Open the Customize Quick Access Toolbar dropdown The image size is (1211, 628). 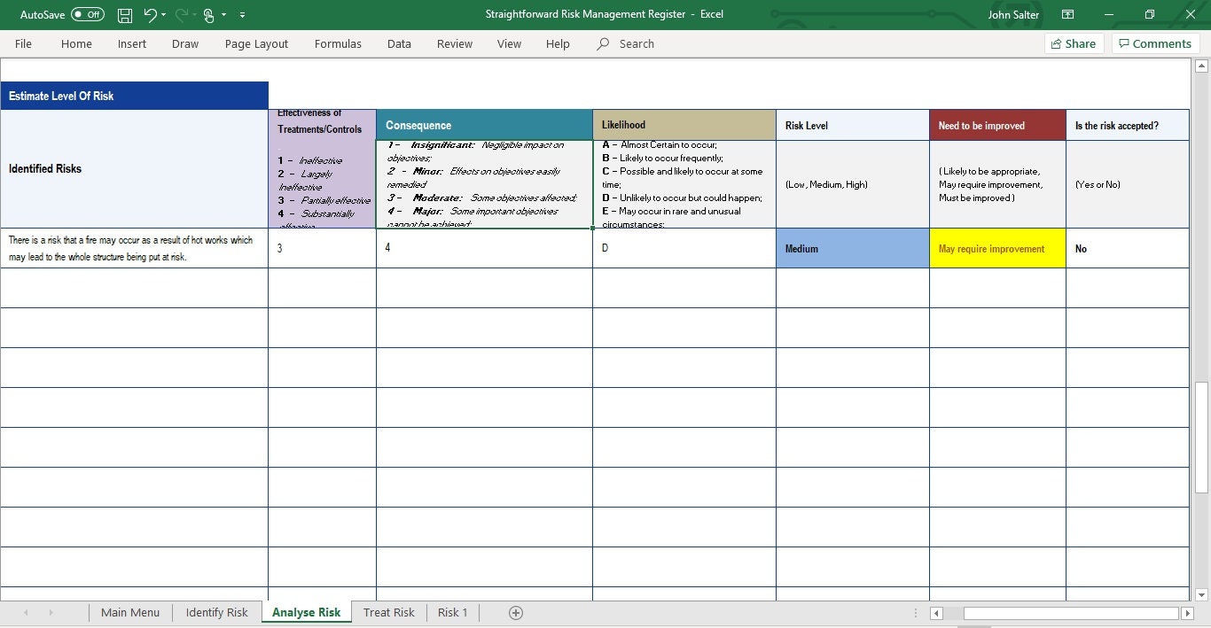coord(242,14)
